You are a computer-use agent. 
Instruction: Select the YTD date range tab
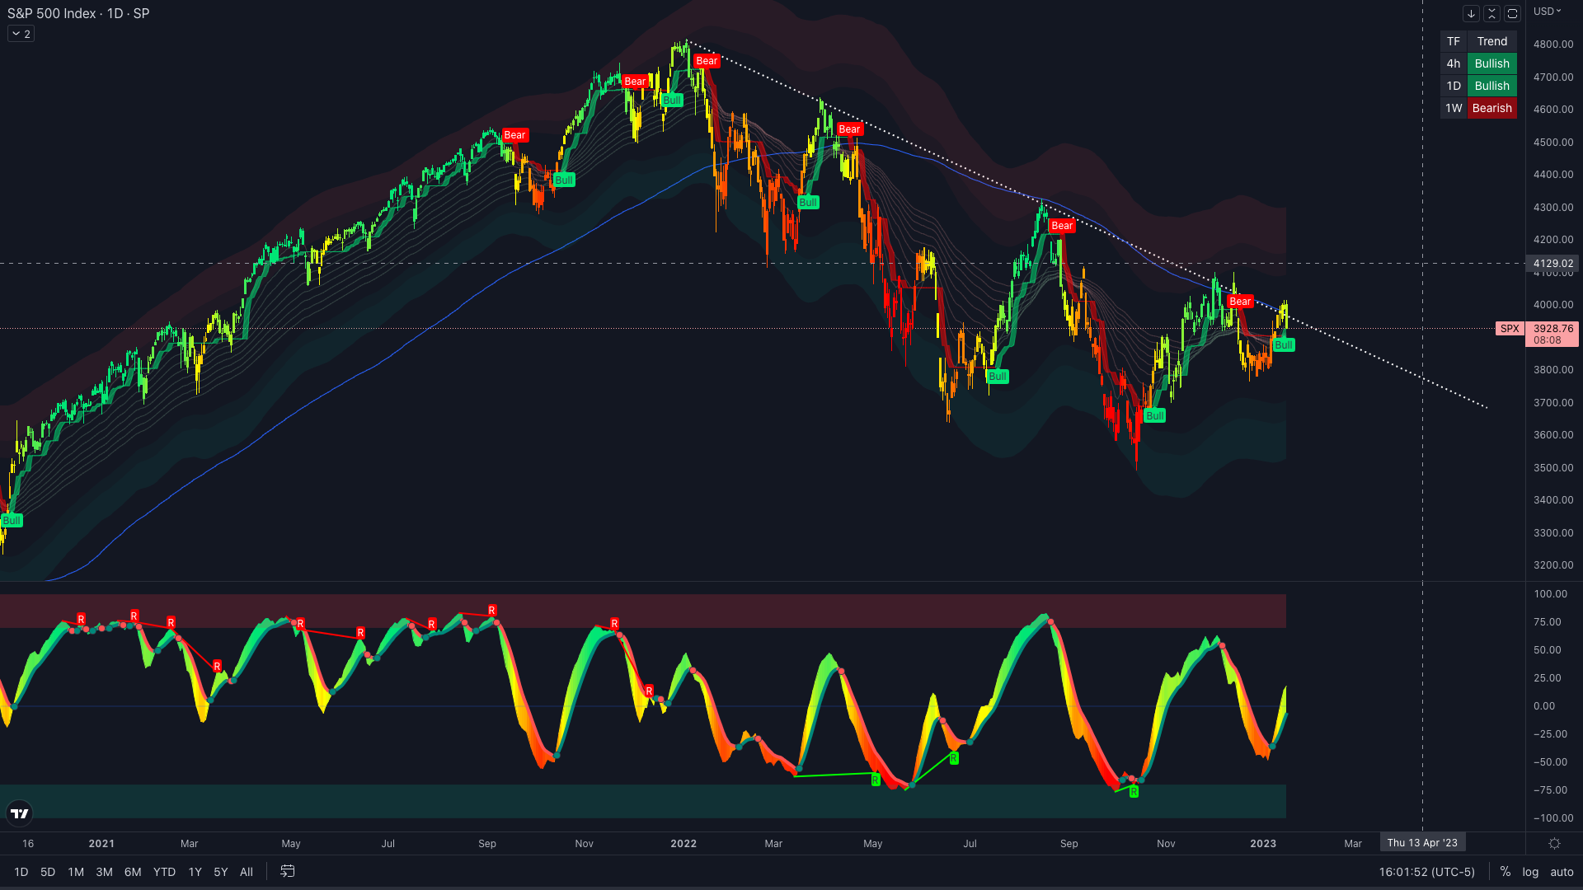click(x=164, y=872)
